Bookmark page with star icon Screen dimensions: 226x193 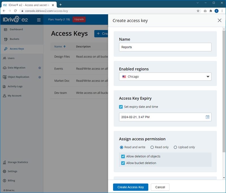click(x=198, y=11)
